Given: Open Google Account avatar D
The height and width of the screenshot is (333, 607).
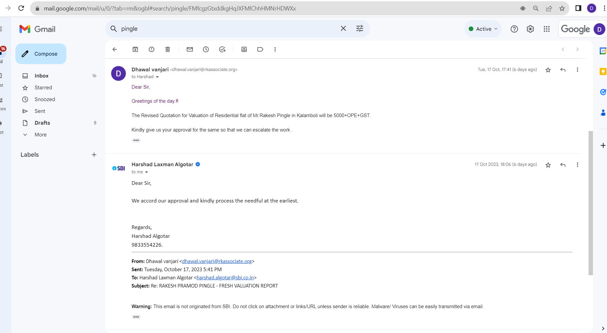Looking at the screenshot, I should (599, 29).
